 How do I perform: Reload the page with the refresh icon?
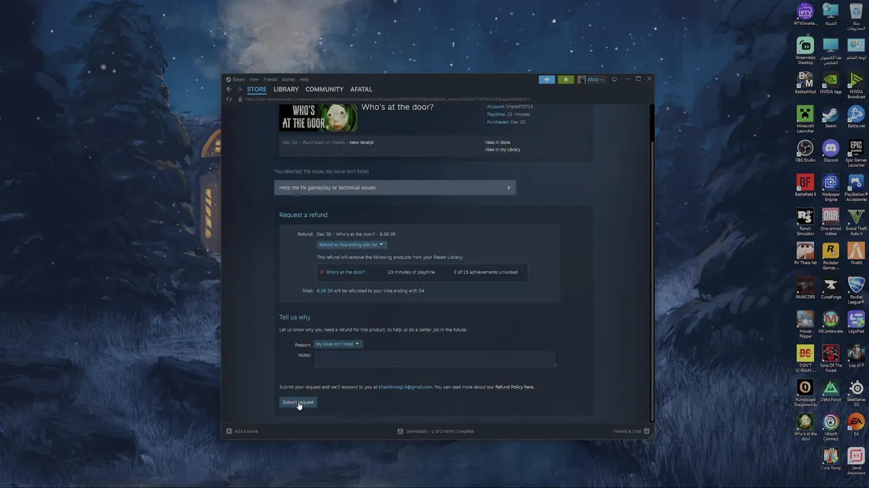(x=229, y=99)
